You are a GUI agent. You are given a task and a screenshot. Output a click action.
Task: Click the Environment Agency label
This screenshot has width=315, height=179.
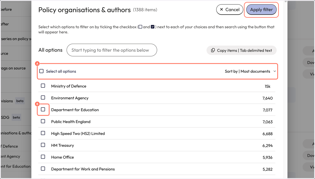coord(70,98)
